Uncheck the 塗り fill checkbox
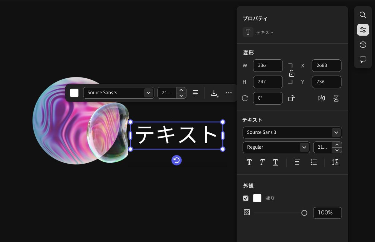 click(246, 198)
